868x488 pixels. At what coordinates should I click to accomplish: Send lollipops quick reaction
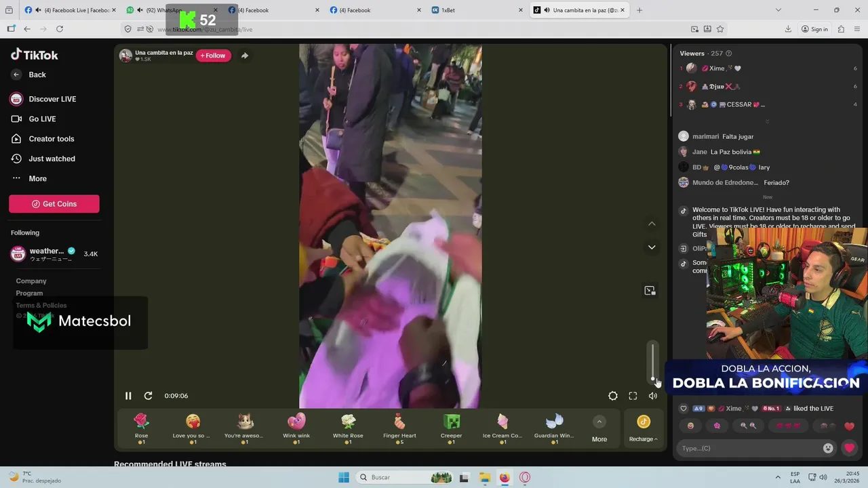coord(748,426)
